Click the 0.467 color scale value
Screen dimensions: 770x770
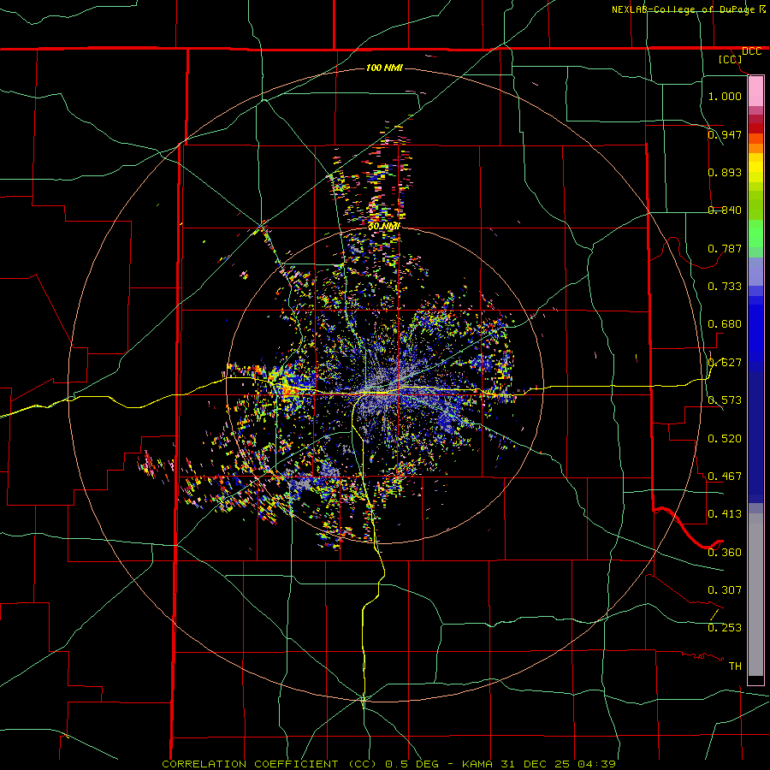click(x=725, y=477)
